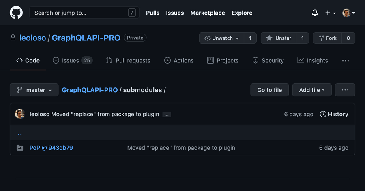Click the Unstar button

click(x=279, y=38)
